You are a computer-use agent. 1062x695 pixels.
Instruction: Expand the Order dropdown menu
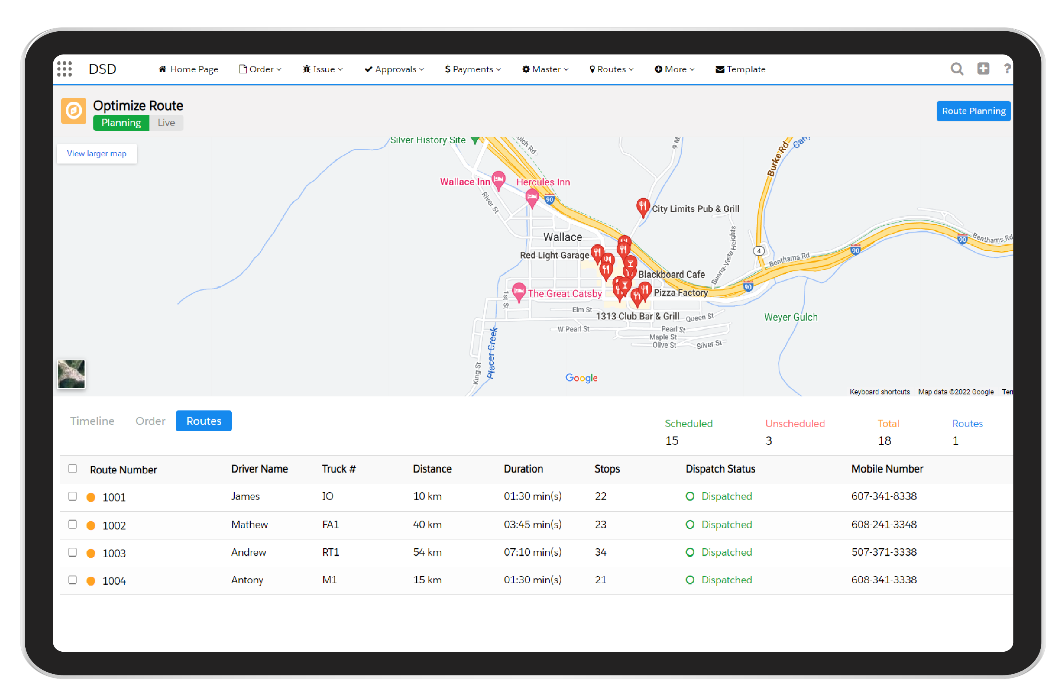(260, 69)
